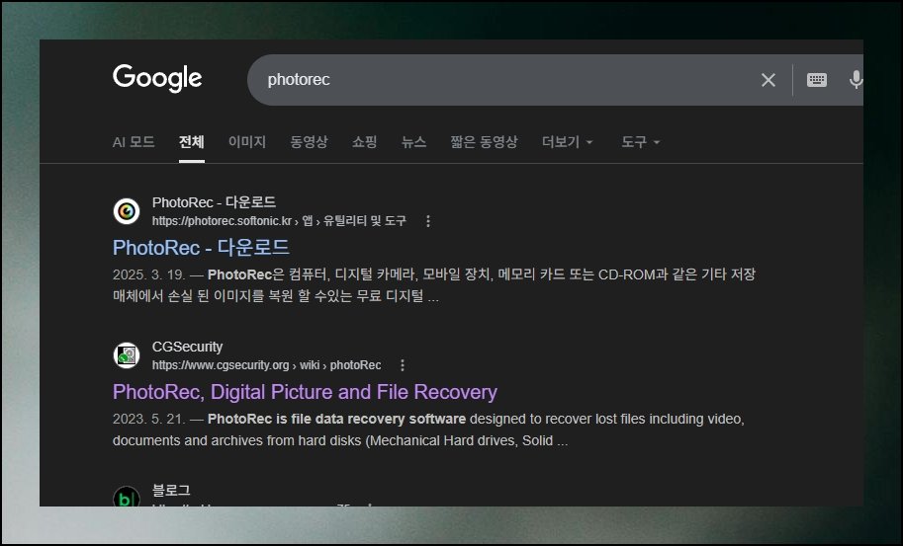Switch to 이미지 tab
This screenshot has width=903, height=546.
click(247, 142)
